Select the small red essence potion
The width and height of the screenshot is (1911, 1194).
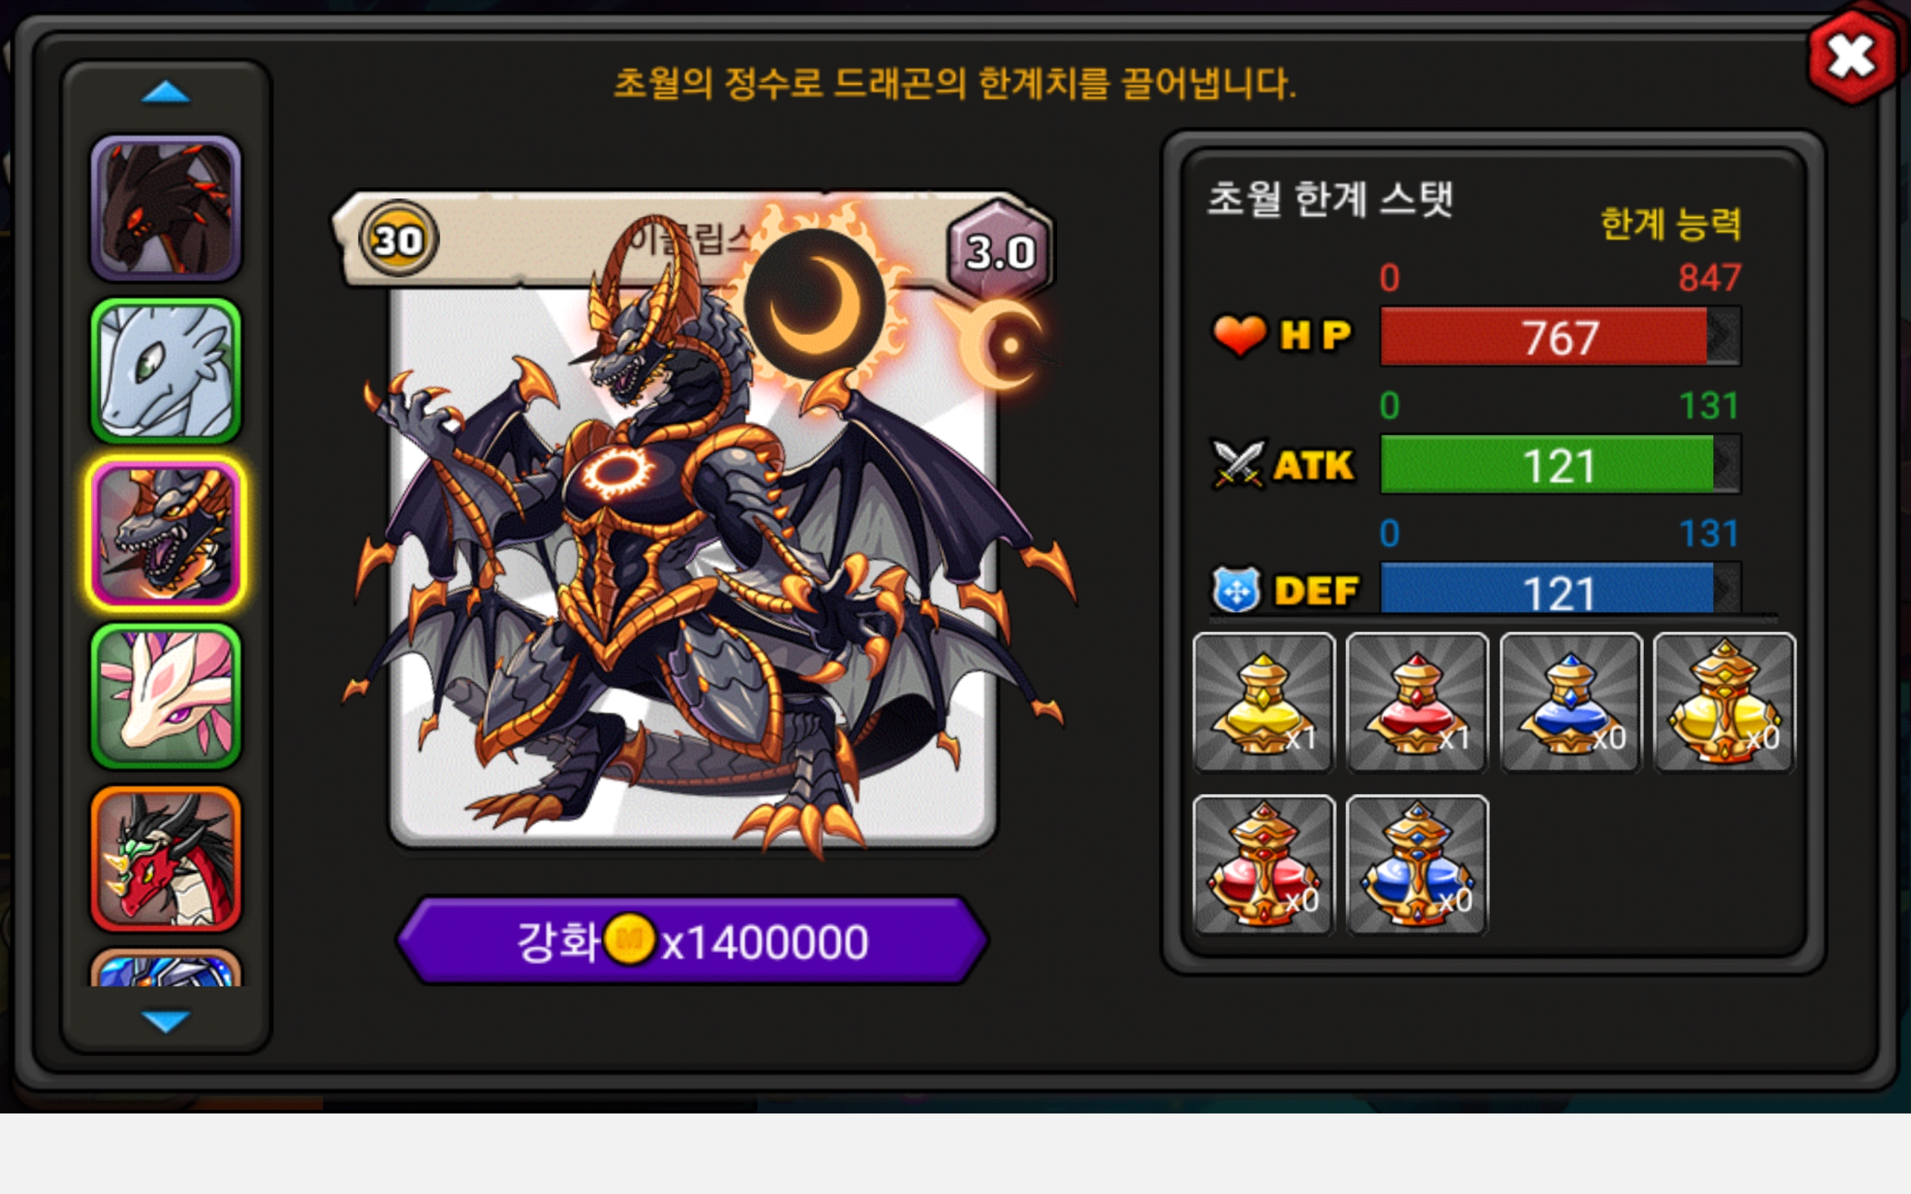[x=1417, y=702]
